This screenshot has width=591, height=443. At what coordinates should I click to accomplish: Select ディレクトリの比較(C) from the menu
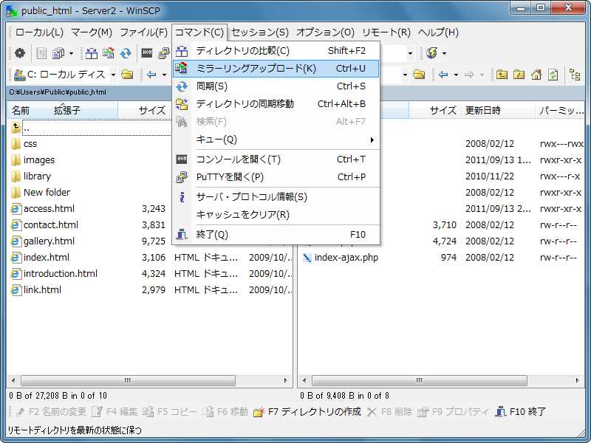(276, 50)
